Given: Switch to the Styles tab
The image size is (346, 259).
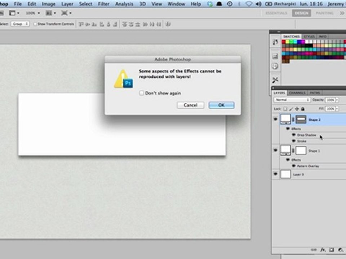Looking at the screenshot, I should pos(309,36).
